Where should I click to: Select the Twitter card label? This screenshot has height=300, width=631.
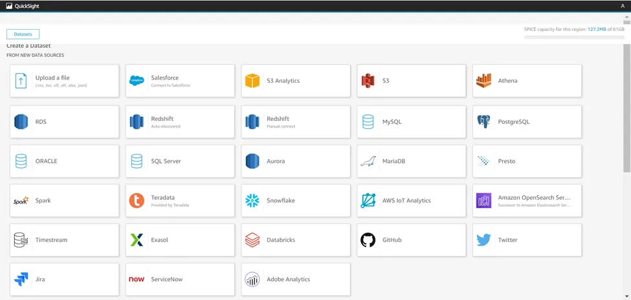[508, 240]
